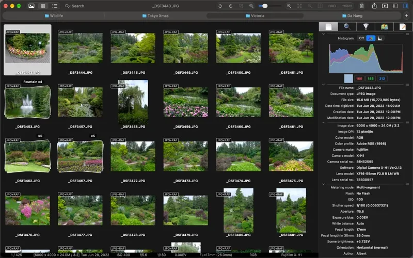The width and height of the screenshot is (413, 258).
Task: Click the fit-to-screen arrows icon
Action: coord(299,6)
